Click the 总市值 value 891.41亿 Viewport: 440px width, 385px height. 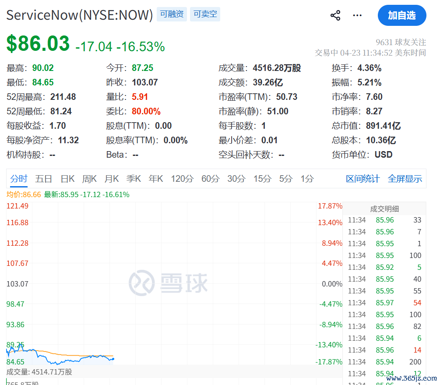pos(384,126)
